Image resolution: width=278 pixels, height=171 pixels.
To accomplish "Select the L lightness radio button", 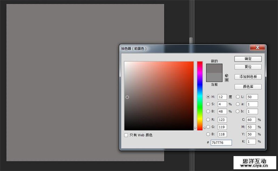I will [238, 97].
